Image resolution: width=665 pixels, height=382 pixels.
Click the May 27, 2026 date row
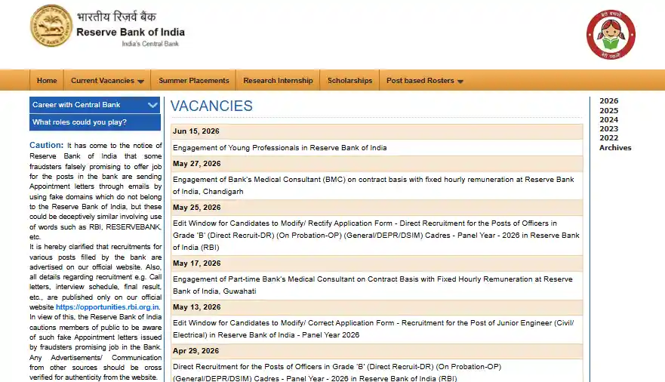pyautogui.click(x=377, y=164)
